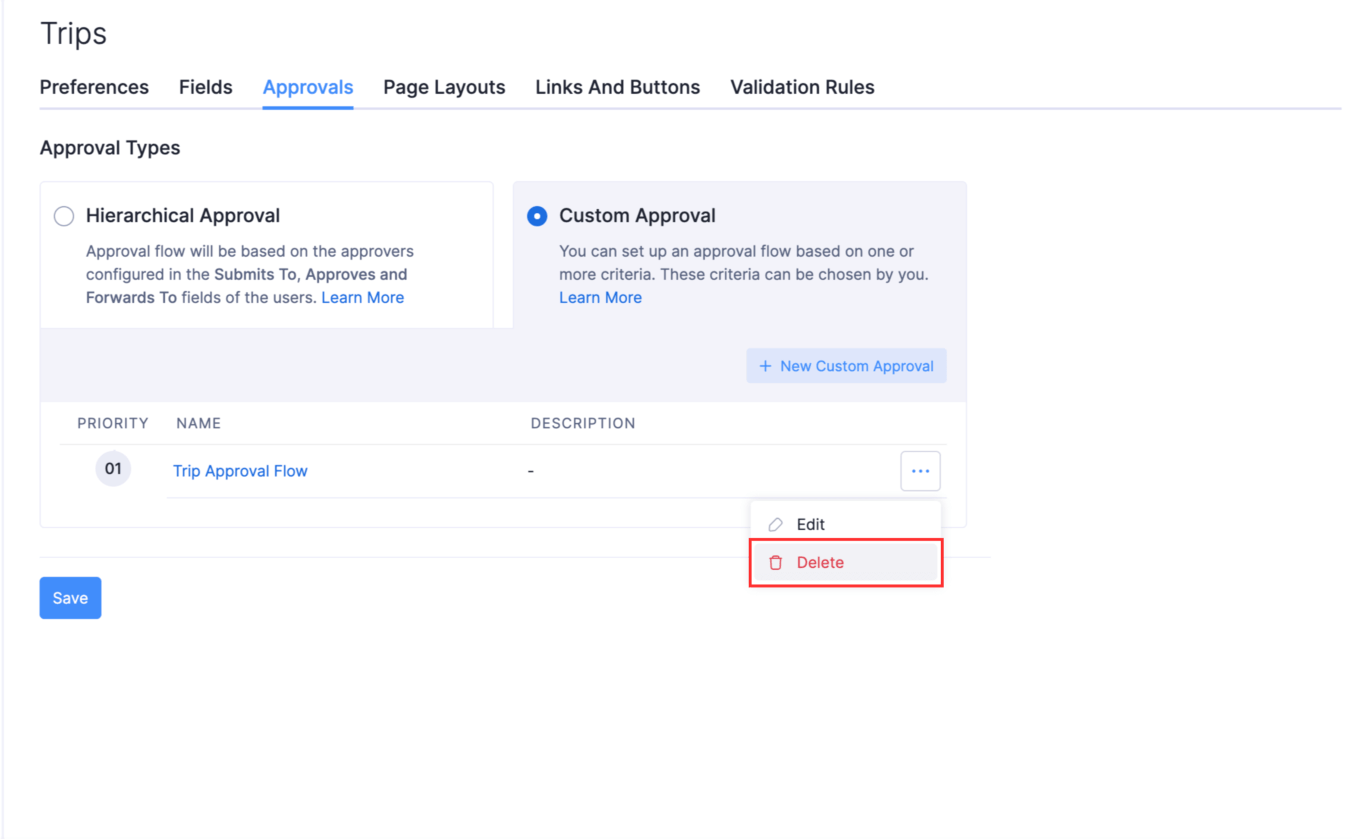Image resolution: width=1352 pixels, height=839 pixels.
Task: Click the pencil icon beside Edit
Action: point(775,524)
